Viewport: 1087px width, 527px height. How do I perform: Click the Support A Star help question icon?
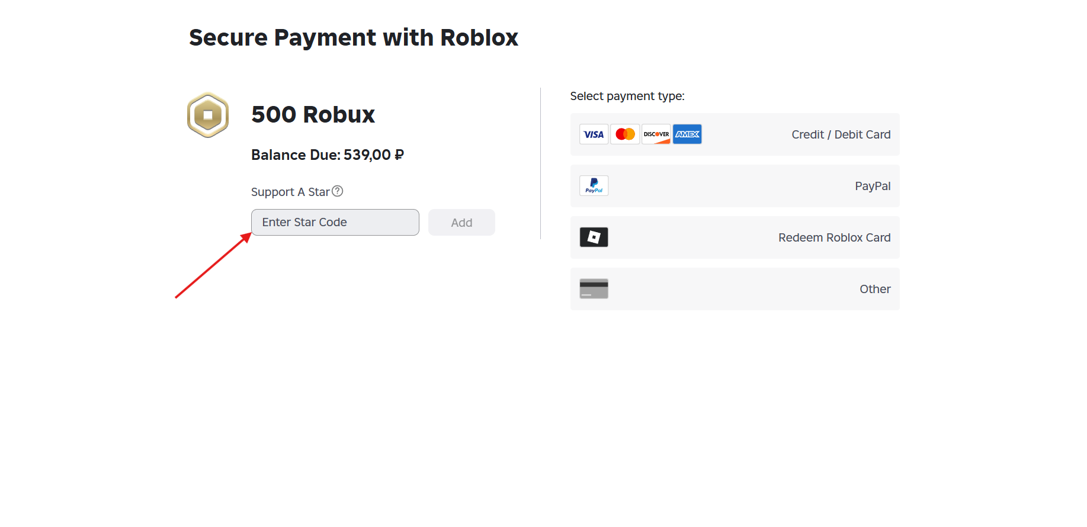[x=338, y=191]
